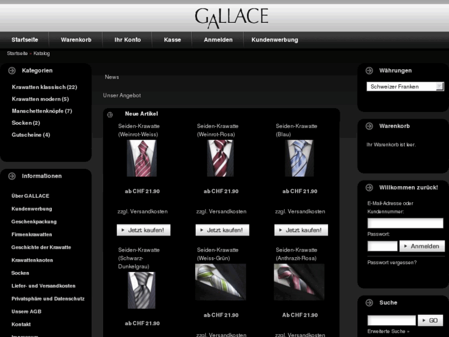This screenshot has height=337, width=449.
Task: Click the arrow icon beside Suche
Action: click(369, 302)
